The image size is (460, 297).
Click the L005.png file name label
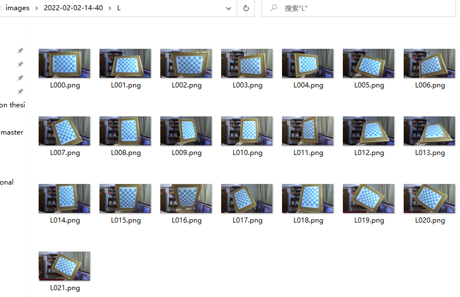(369, 85)
